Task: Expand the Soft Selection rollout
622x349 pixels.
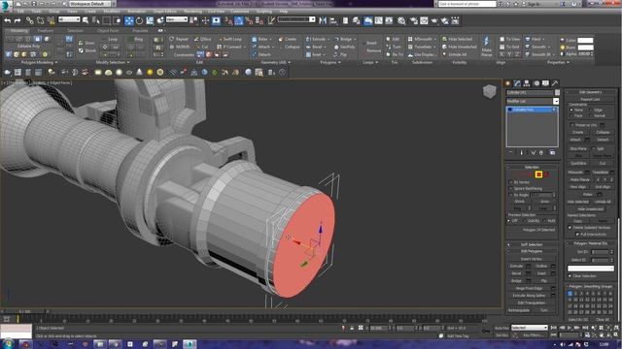Action: click(x=532, y=244)
